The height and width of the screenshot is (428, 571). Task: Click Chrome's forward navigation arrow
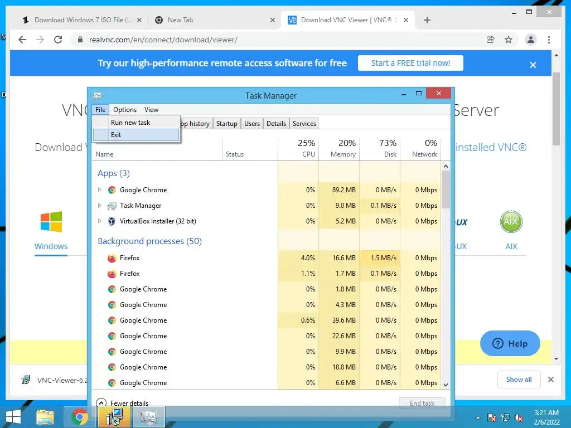40,40
